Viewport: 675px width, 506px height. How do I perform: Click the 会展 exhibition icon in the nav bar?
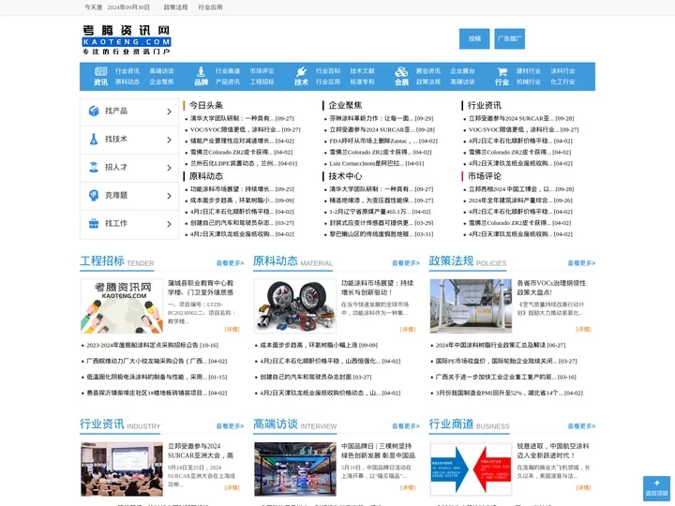tap(401, 71)
